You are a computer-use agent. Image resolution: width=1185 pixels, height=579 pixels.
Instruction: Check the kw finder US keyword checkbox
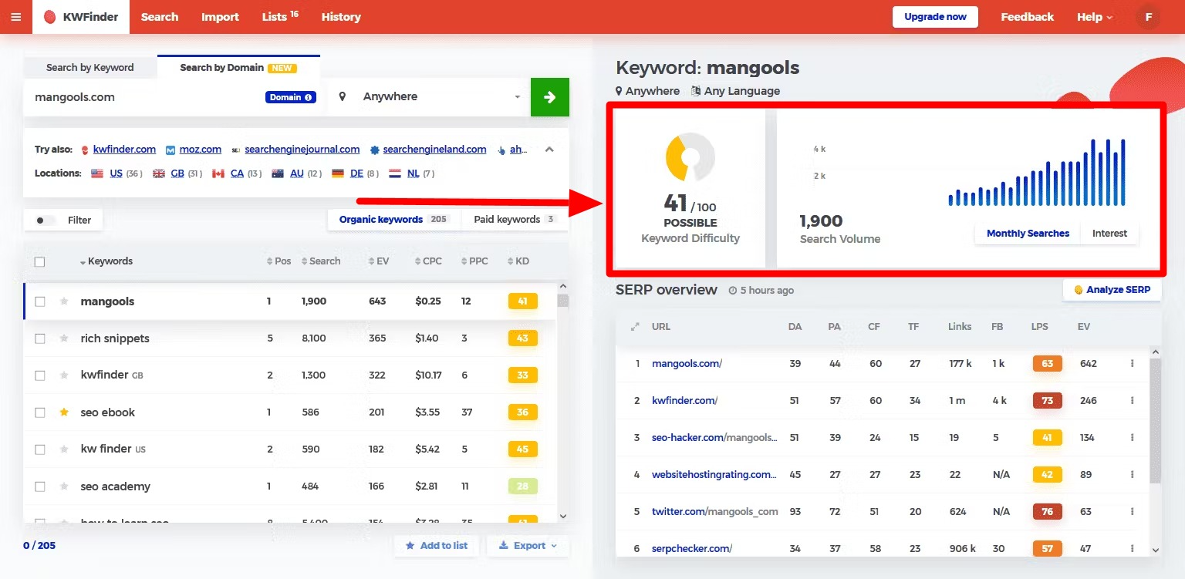click(x=40, y=449)
